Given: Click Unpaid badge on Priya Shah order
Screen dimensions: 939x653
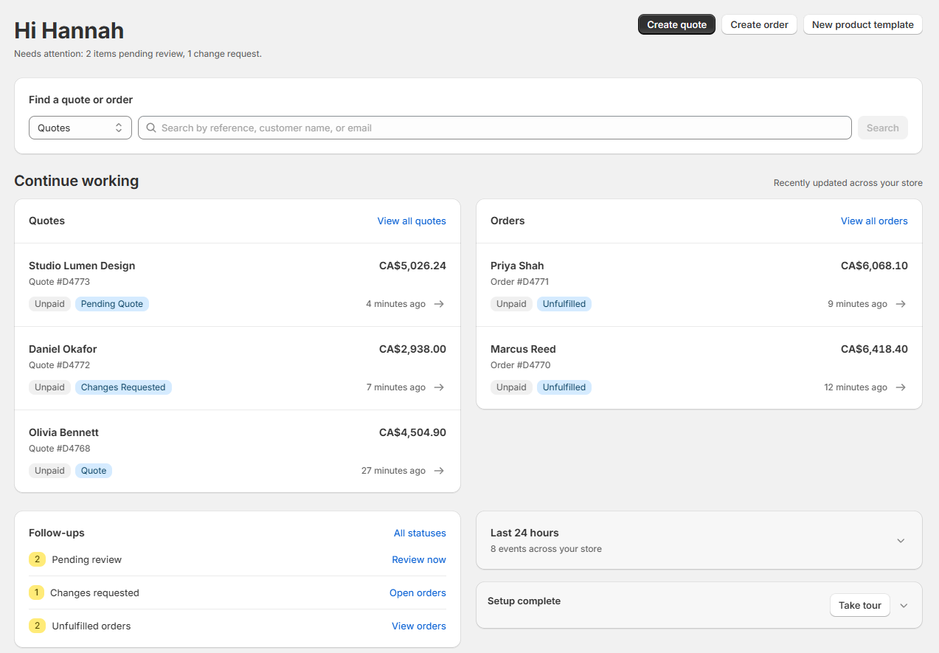Looking at the screenshot, I should point(511,304).
